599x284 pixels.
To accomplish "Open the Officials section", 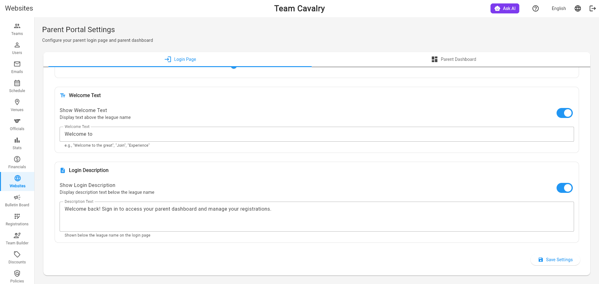I will coord(17,125).
